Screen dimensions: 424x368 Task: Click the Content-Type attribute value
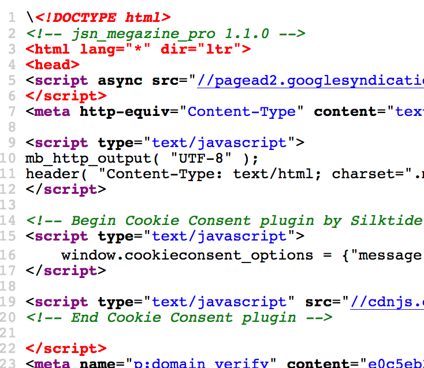[241, 111]
